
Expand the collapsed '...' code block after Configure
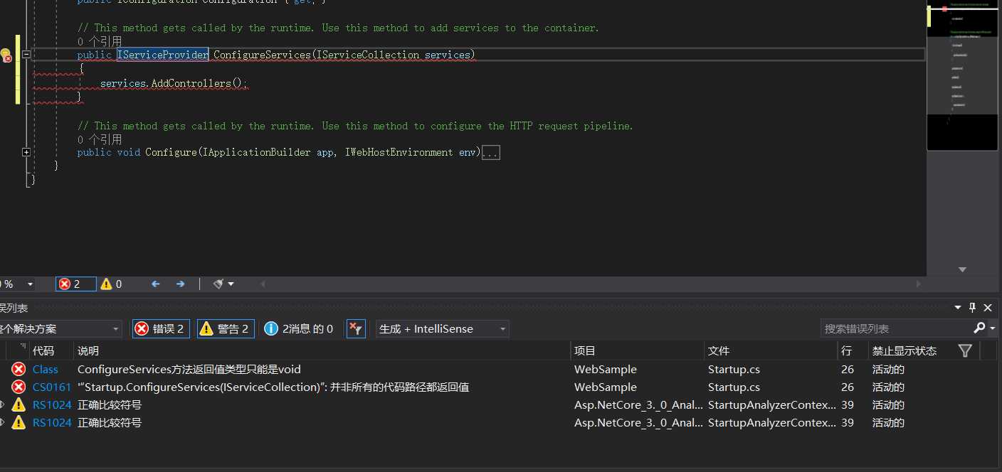[491, 153]
